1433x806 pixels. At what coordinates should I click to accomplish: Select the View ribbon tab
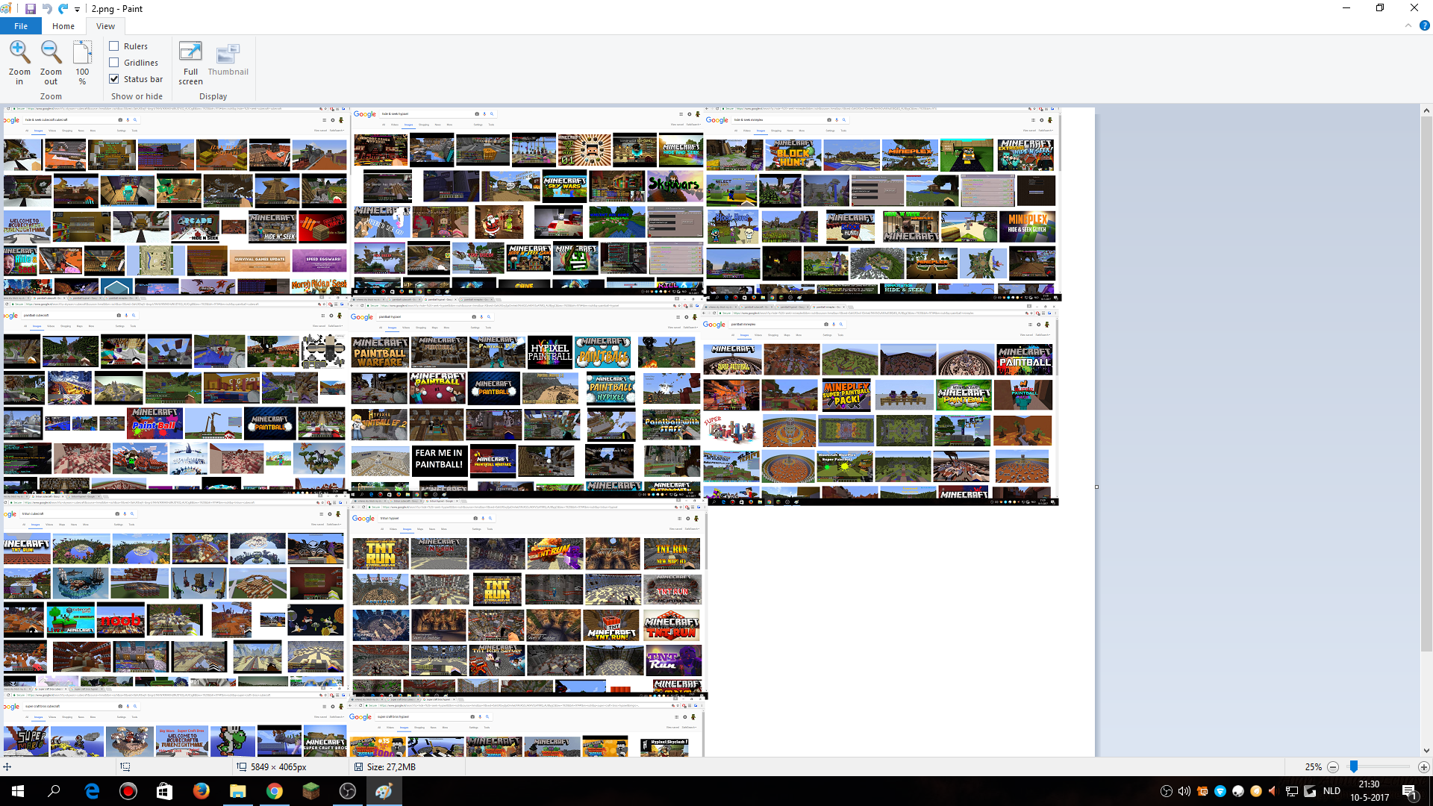click(105, 26)
